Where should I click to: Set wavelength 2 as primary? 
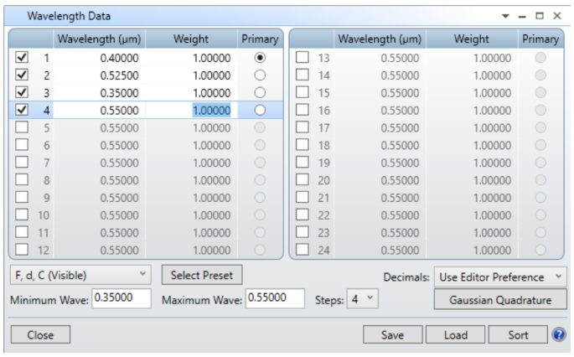260,75
